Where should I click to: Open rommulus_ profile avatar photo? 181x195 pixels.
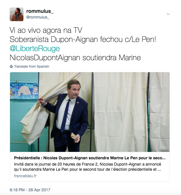(x=17, y=14)
